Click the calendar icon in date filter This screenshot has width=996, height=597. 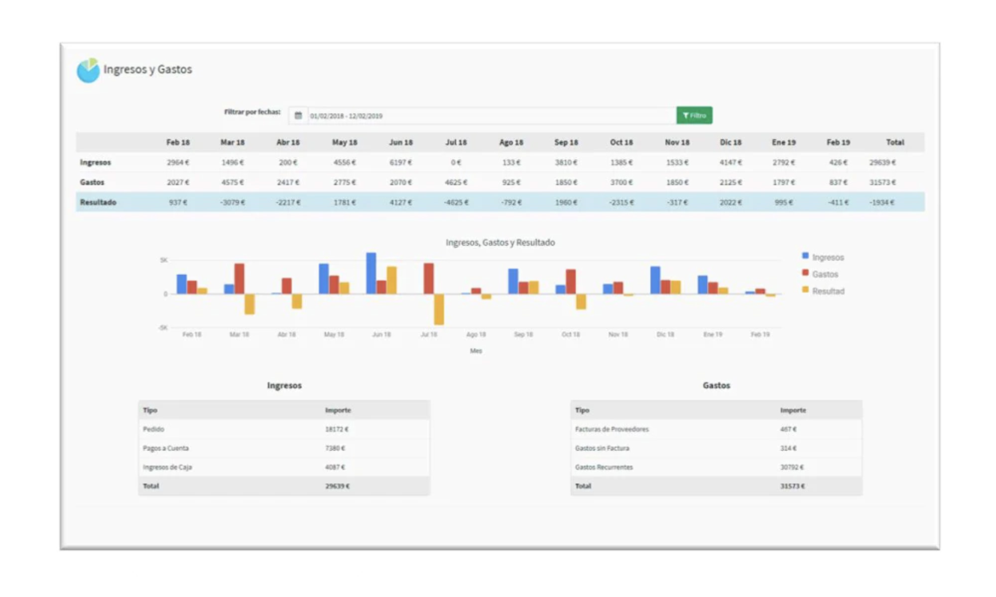(298, 115)
